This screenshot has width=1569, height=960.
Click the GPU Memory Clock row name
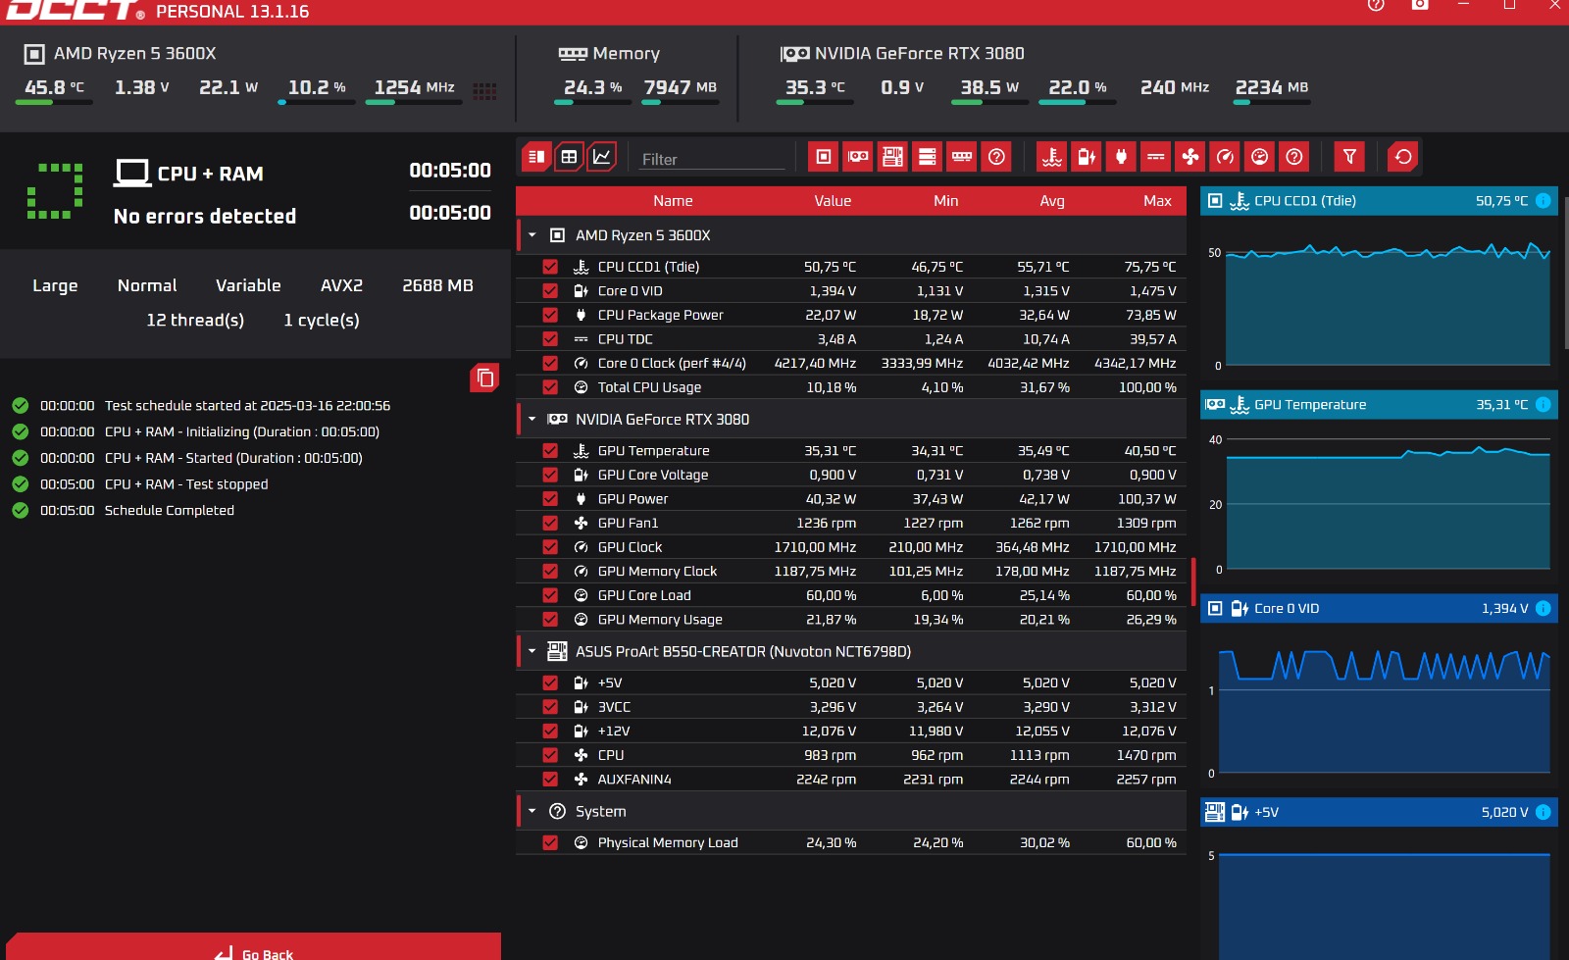[657, 572]
